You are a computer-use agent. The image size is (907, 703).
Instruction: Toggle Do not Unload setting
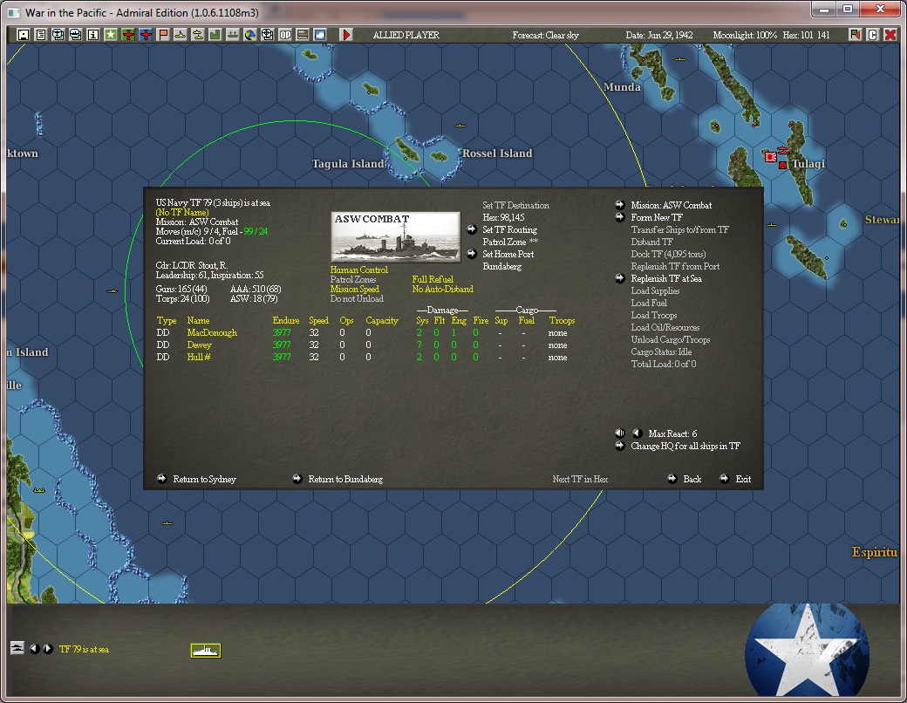357,298
